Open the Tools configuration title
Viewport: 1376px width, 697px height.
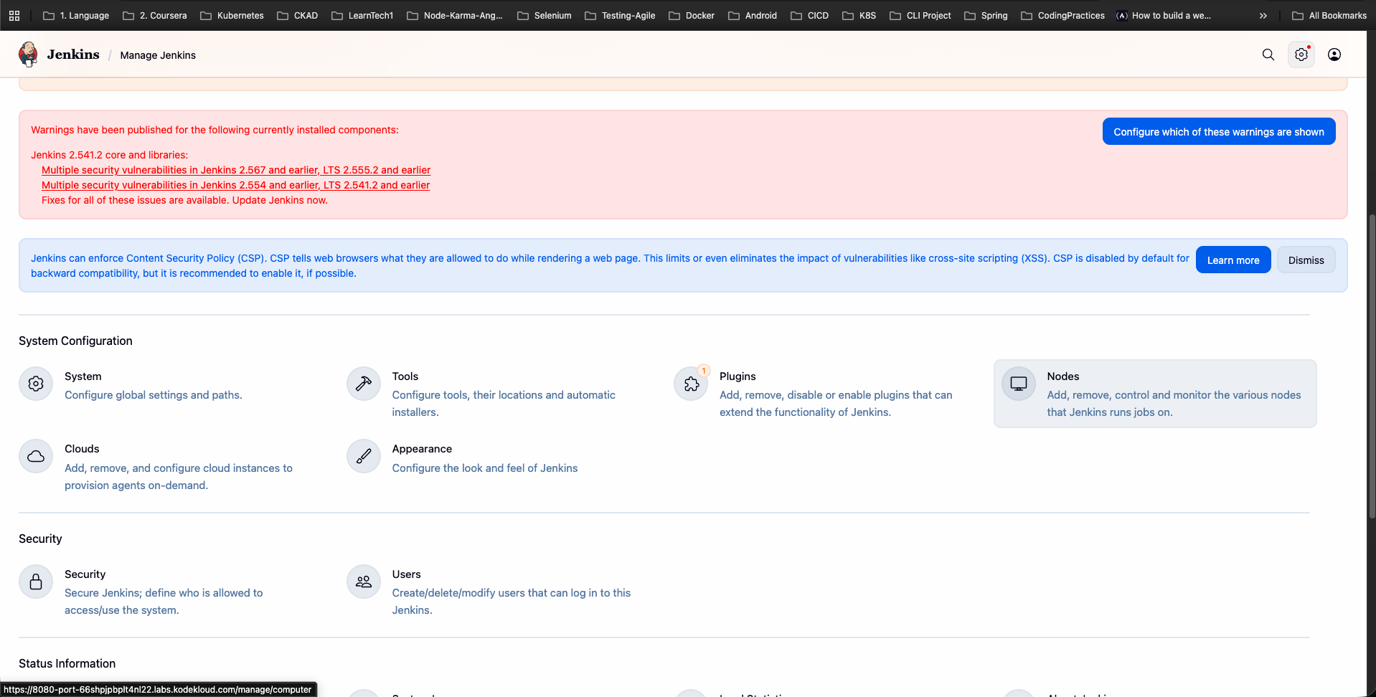[x=405, y=376]
